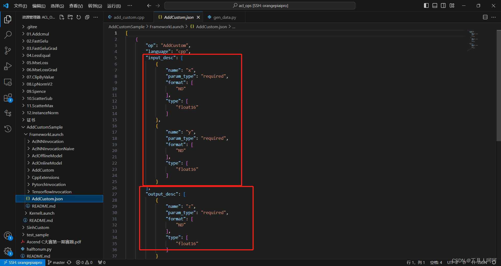Open the overflow menu after 运行(R)
This screenshot has width=501, height=266.
click(x=130, y=5)
